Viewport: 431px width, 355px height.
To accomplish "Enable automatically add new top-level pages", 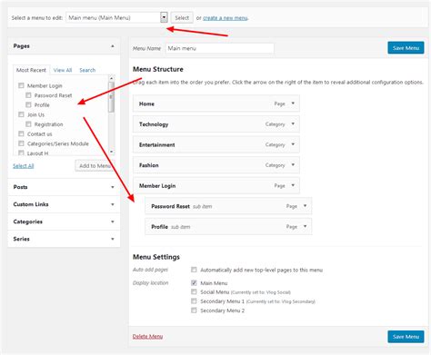I will pyautogui.click(x=194, y=270).
